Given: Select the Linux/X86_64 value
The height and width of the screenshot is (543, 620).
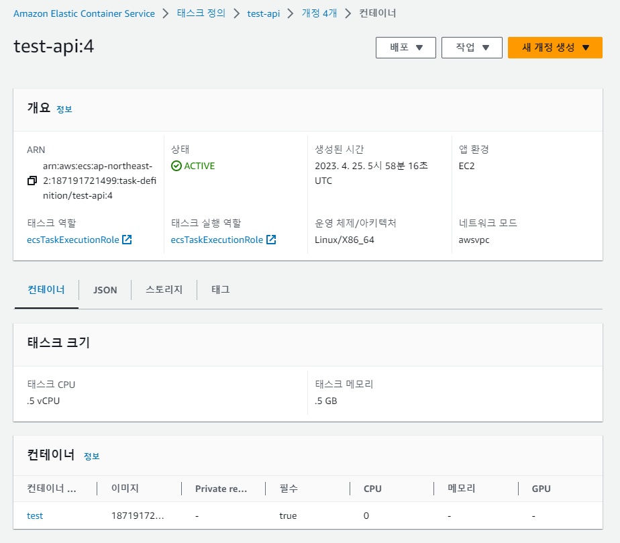Looking at the screenshot, I should (x=344, y=240).
